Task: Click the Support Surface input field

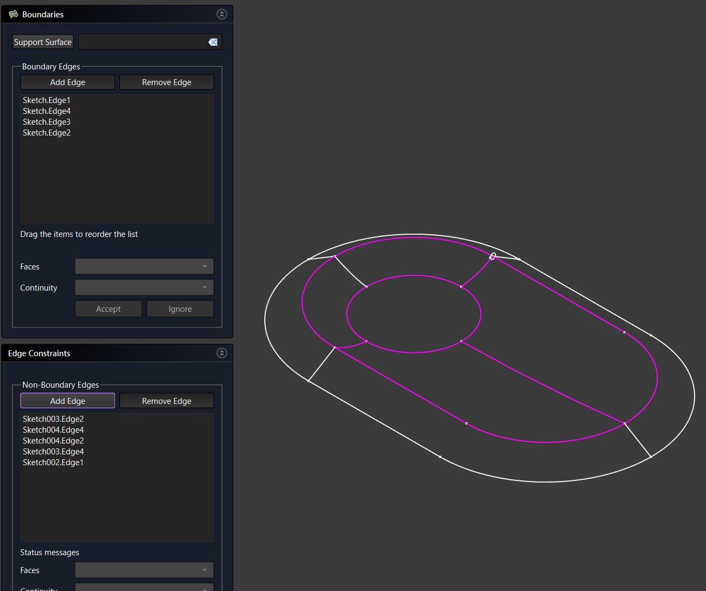Action: pos(142,42)
